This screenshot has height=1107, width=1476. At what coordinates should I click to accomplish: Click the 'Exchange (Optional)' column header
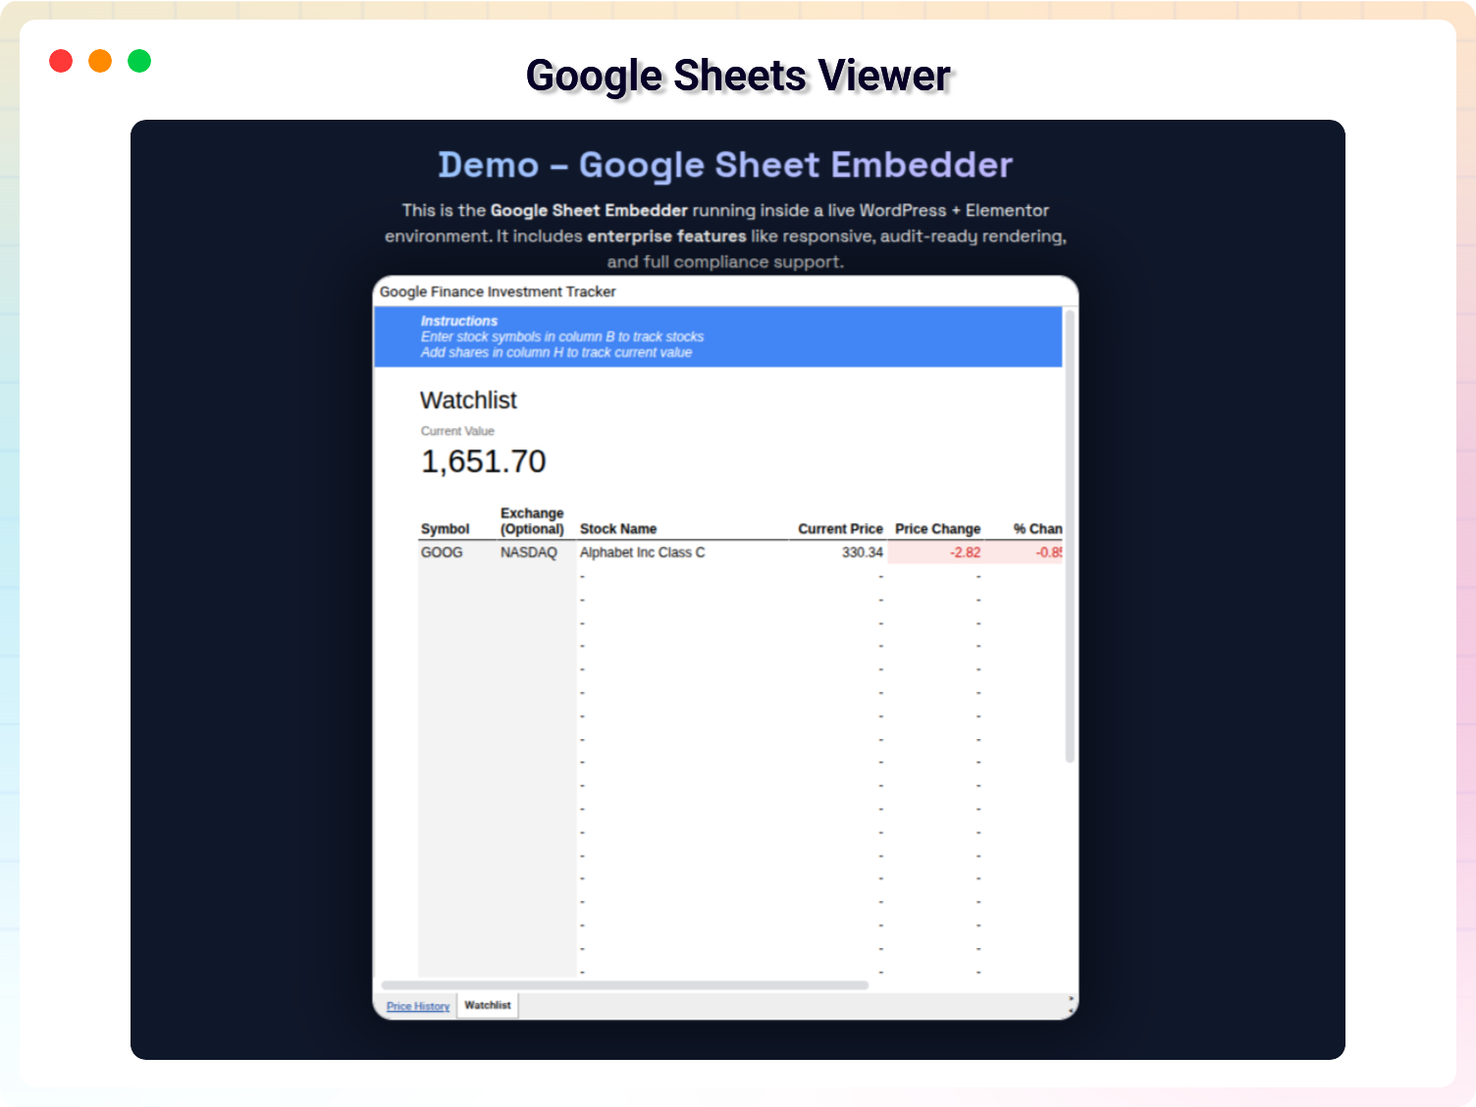[532, 521]
